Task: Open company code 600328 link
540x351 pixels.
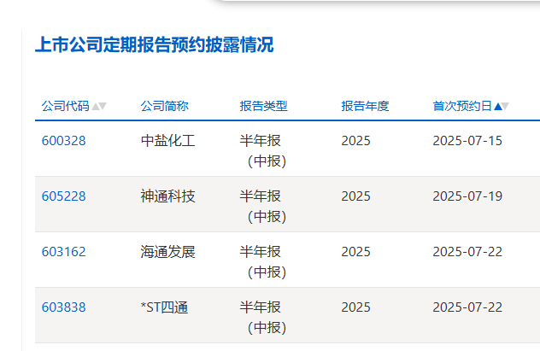Action: (64, 141)
